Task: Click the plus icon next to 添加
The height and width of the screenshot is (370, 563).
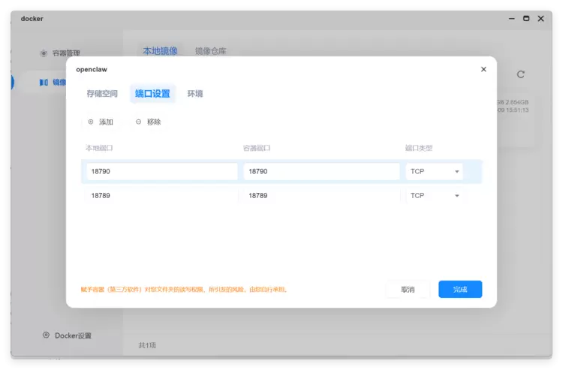Action: (x=91, y=122)
